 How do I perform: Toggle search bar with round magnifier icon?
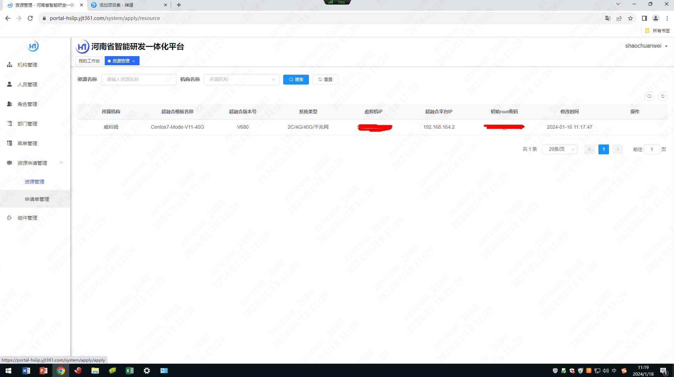point(649,96)
